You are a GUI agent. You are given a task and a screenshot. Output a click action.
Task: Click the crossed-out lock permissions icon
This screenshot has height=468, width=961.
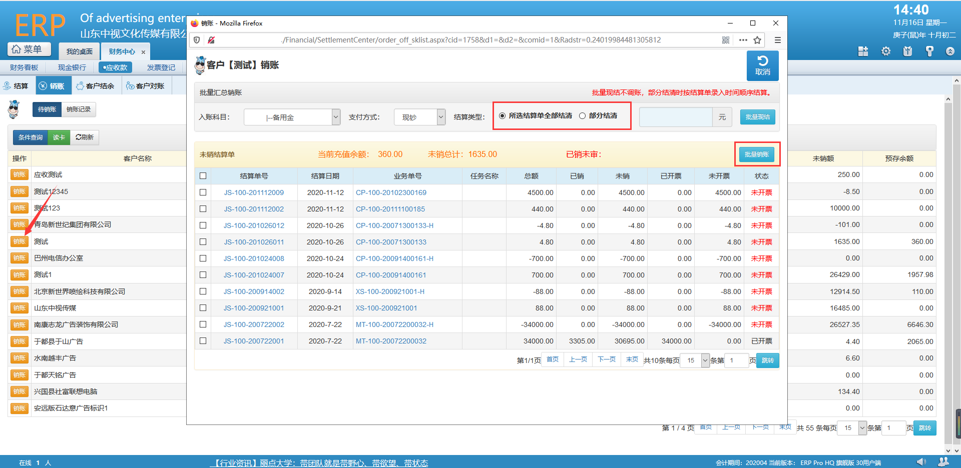tap(211, 40)
